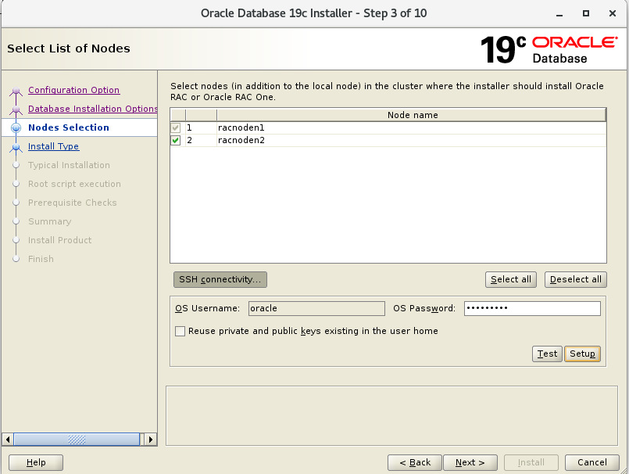Click the row number 2 cell
Image resolution: width=629 pixels, height=474 pixels.
201,140
